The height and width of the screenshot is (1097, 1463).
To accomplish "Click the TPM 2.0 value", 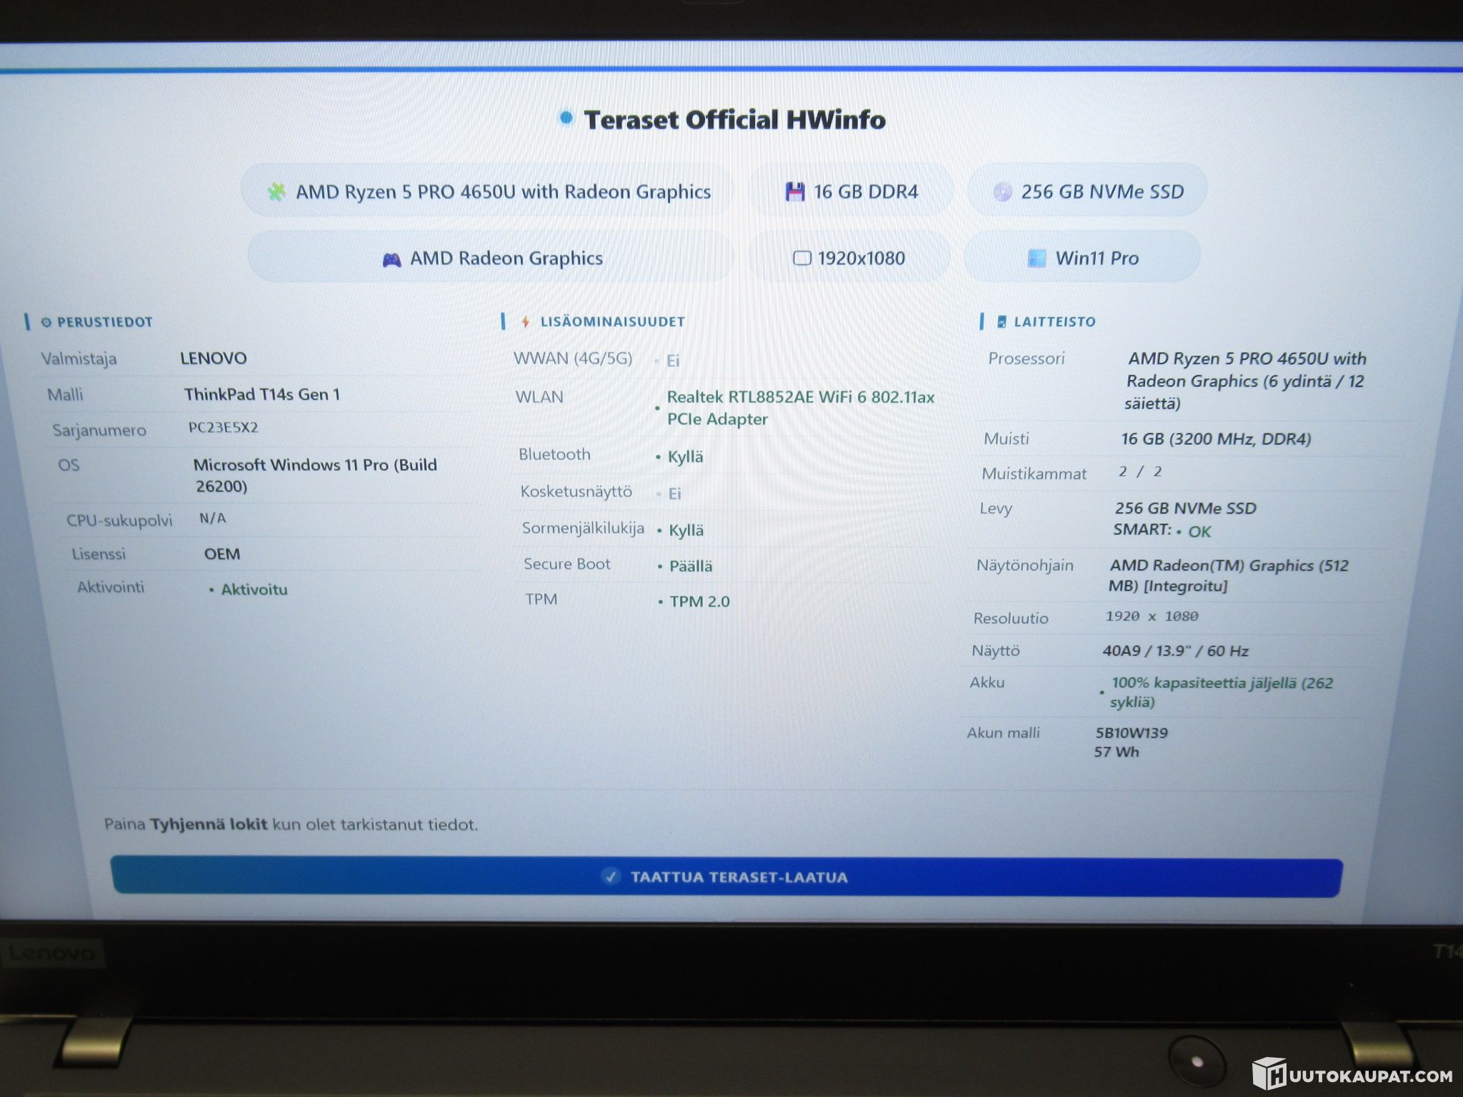I will point(700,601).
